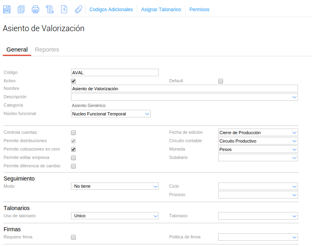Click the save floppy disk icon
The width and height of the screenshot is (312, 246).
click(7, 9)
